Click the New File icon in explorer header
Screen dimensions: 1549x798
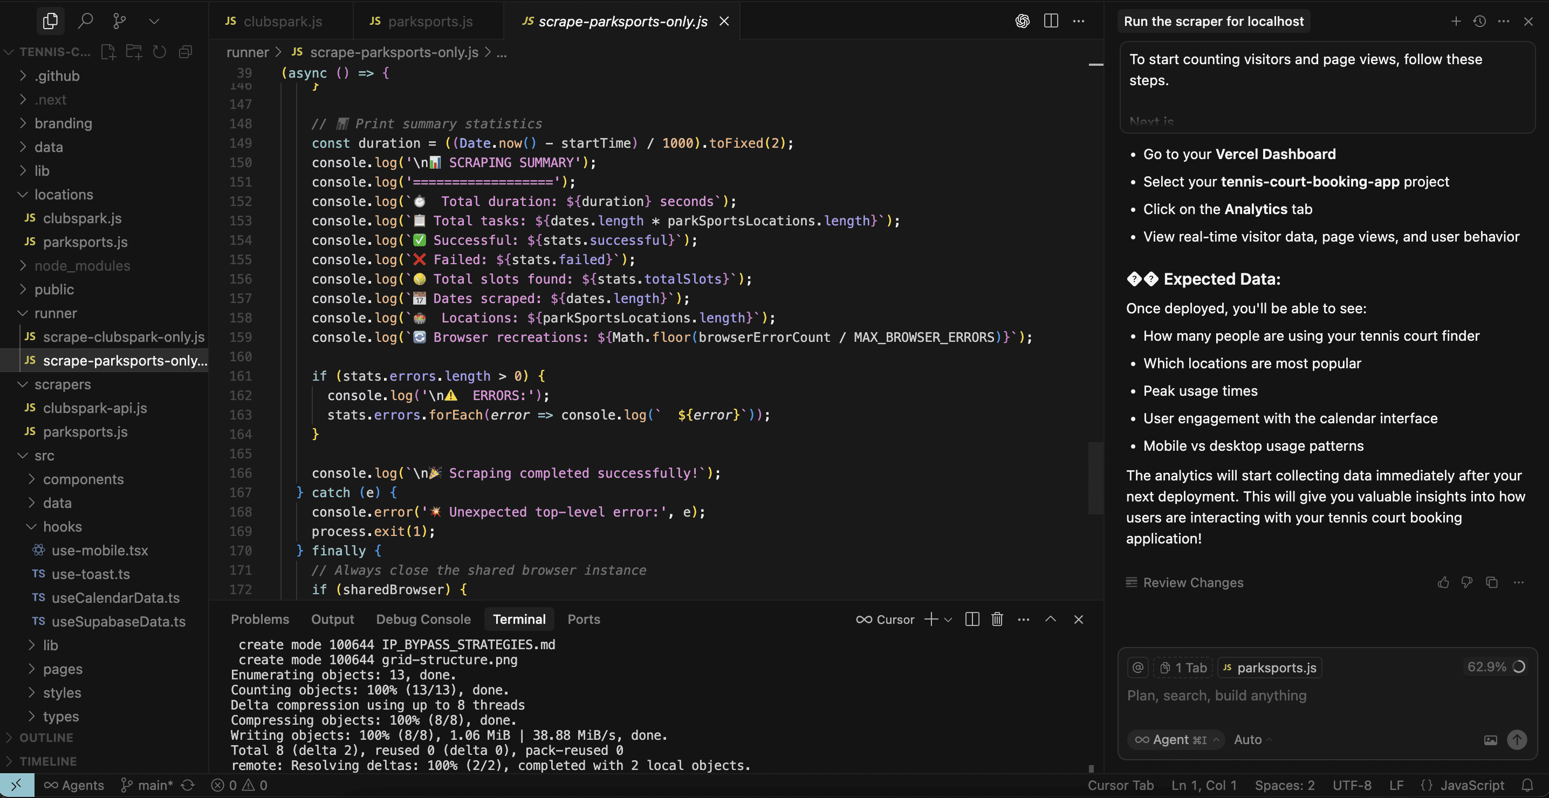point(108,52)
